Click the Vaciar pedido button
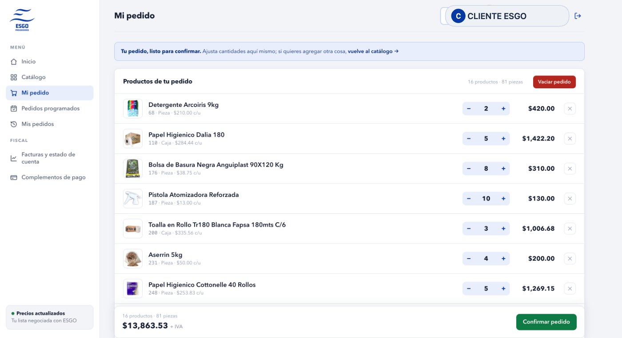The width and height of the screenshot is (622, 338). (554, 82)
